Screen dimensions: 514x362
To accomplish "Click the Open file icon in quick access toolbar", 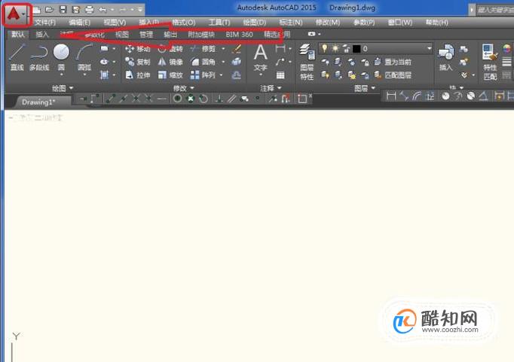I will (50, 10).
